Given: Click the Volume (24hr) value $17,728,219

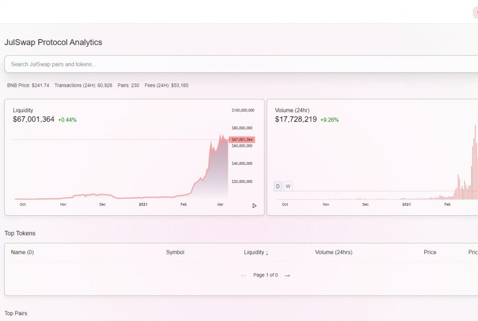Looking at the screenshot, I should point(296,119).
